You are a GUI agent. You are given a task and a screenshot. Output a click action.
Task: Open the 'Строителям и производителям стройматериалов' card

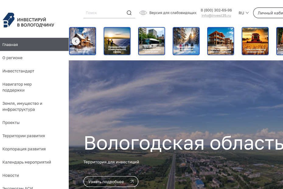pyautogui.click(x=221, y=41)
